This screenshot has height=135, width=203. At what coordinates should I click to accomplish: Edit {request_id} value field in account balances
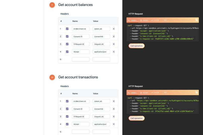pos(101,44)
